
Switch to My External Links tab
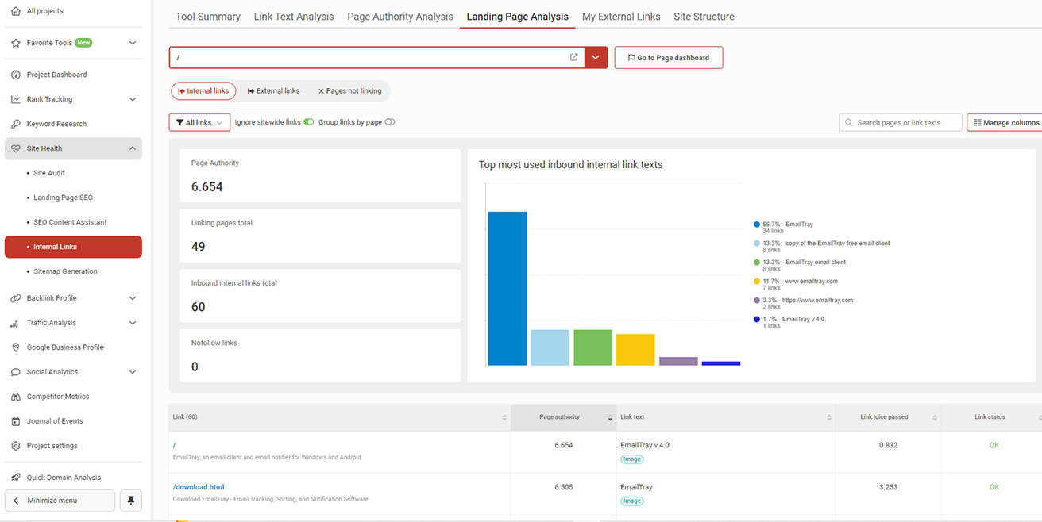pyautogui.click(x=621, y=17)
